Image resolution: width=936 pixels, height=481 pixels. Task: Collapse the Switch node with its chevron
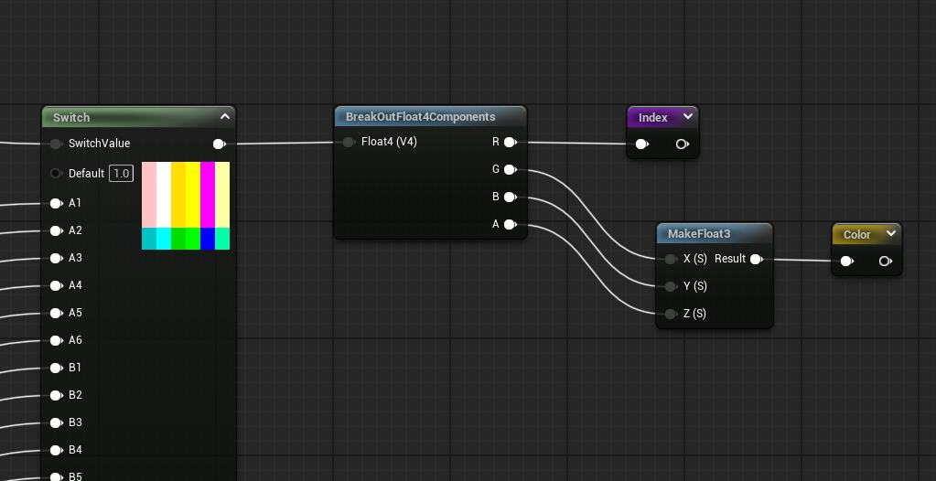pyautogui.click(x=225, y=117)
